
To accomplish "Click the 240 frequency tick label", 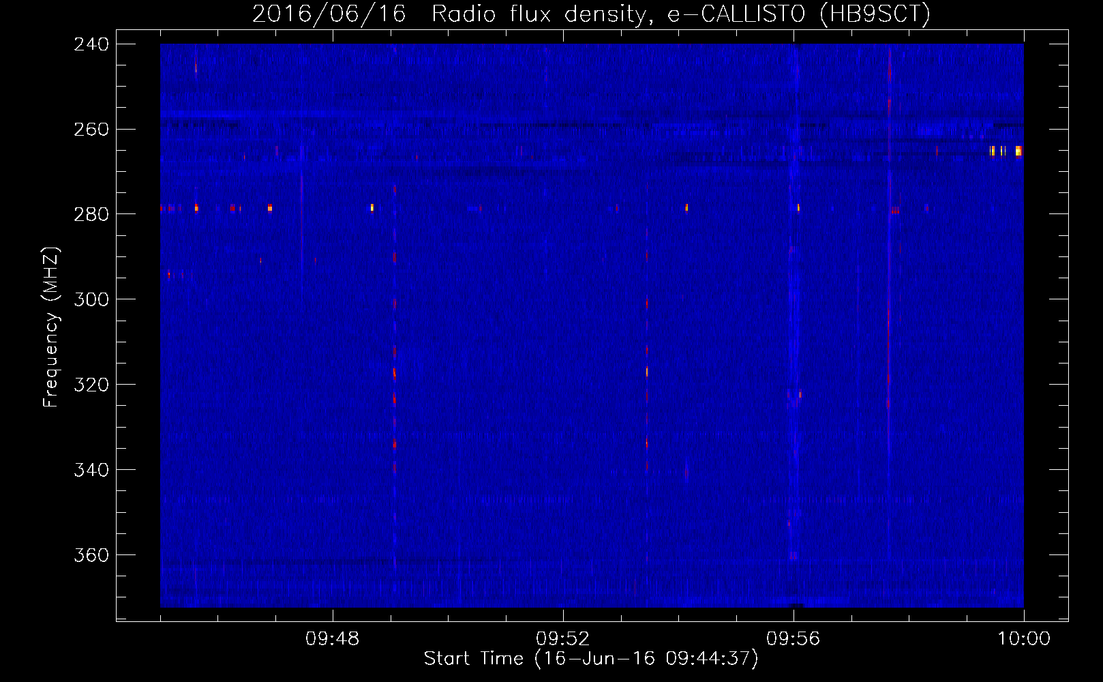I will pyautogui.click(x=91, y=44).
